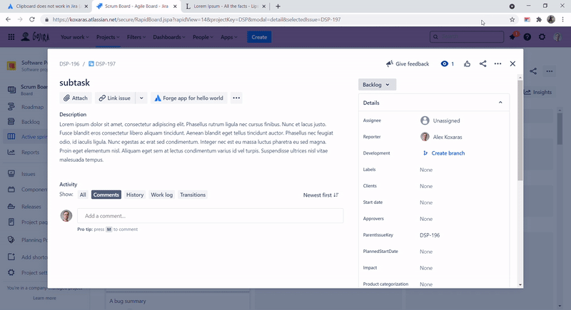The height and width of the screenshot is (310, 571).
Task: Click Components icon in sidebar
Action: (11, 190)
